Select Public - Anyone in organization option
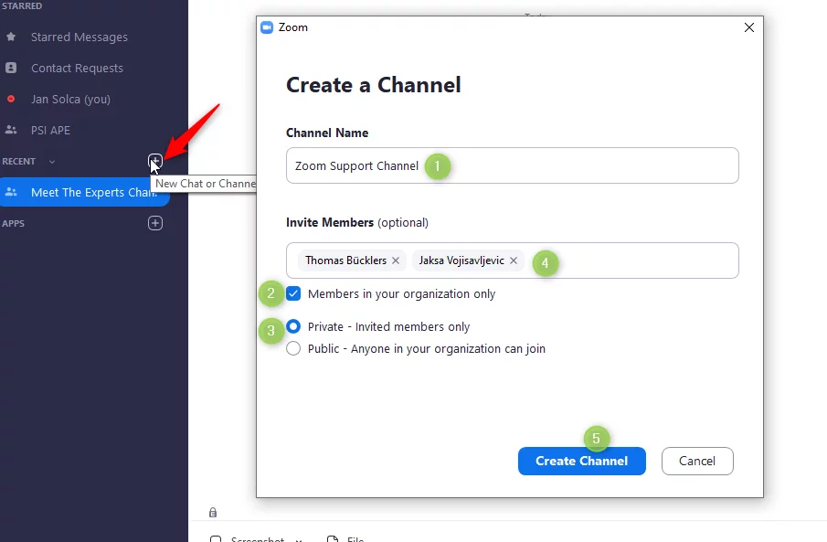 pos(293,348)
